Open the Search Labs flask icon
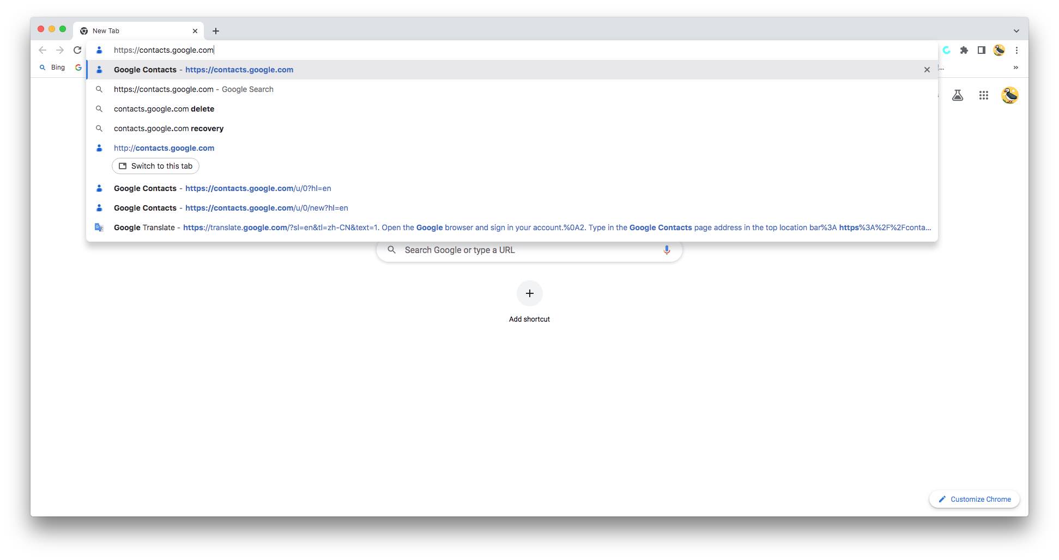This screenshot has width=1059, height=560. (x=958, y=96)
